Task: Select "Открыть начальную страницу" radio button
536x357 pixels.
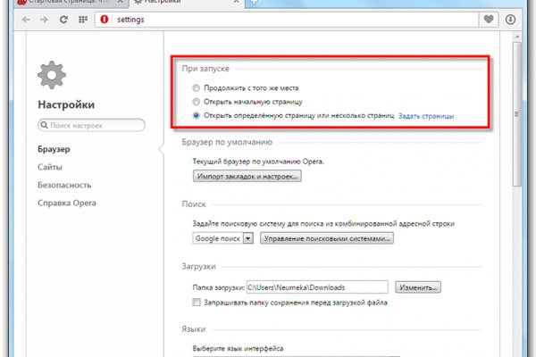Action: pos(197,102)
